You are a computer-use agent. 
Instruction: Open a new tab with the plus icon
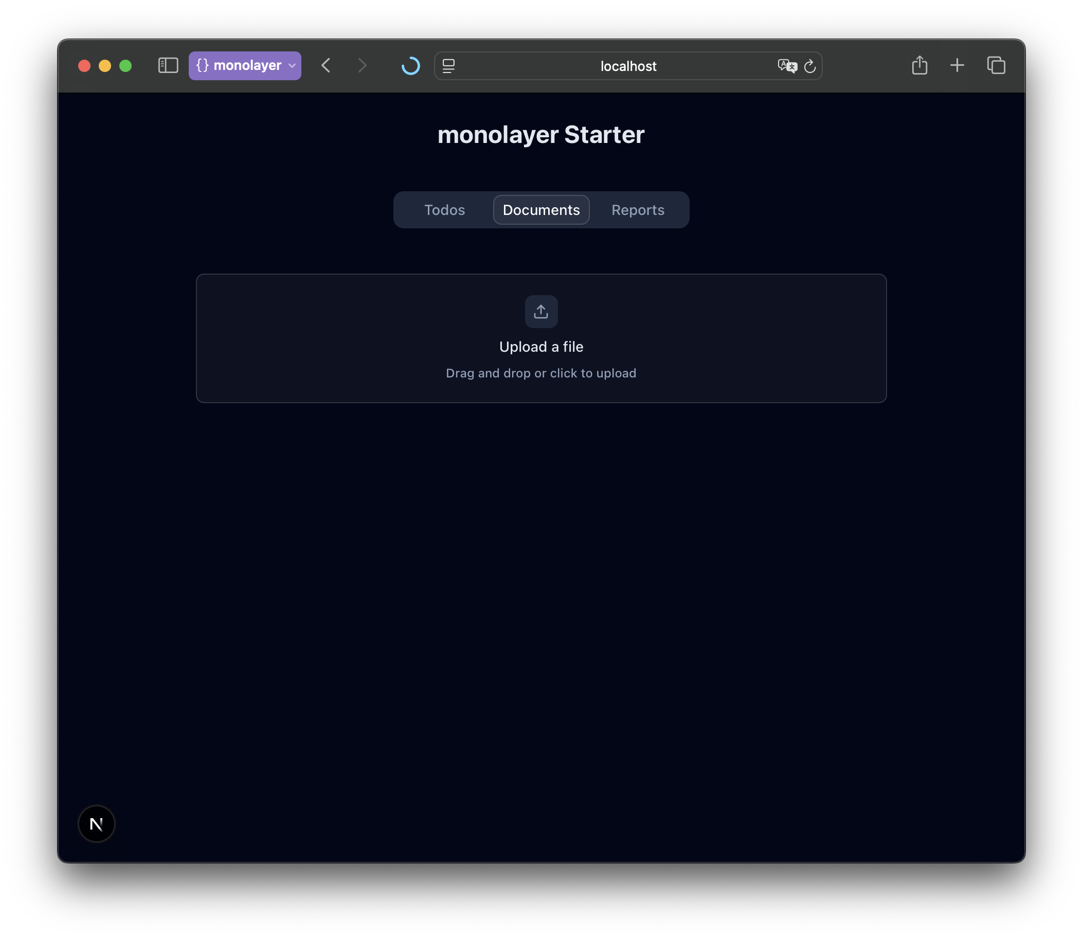957,65
